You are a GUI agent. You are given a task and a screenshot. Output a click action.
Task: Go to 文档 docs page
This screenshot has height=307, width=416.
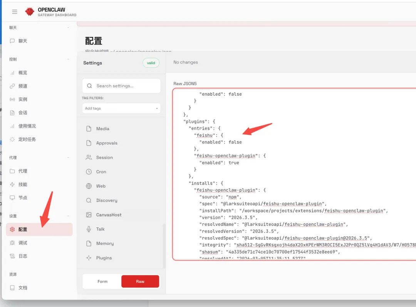[x=39, y=288]
